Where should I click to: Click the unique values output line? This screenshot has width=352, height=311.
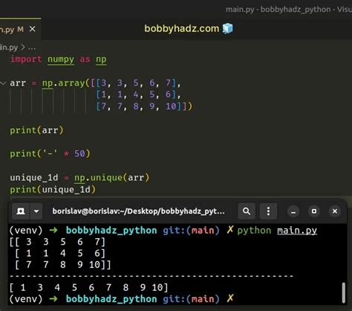[x=88, y=288]
